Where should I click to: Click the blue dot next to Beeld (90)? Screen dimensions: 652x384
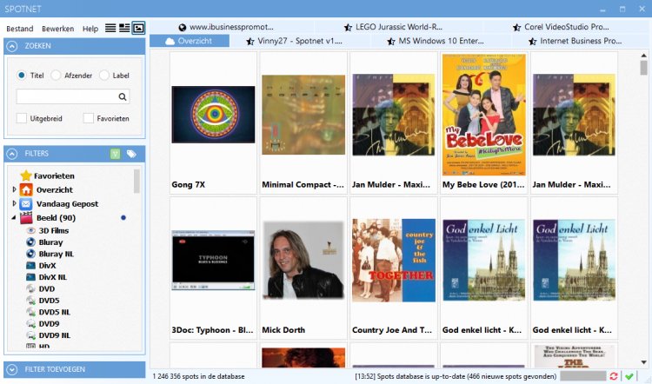[x=123, y=217]
